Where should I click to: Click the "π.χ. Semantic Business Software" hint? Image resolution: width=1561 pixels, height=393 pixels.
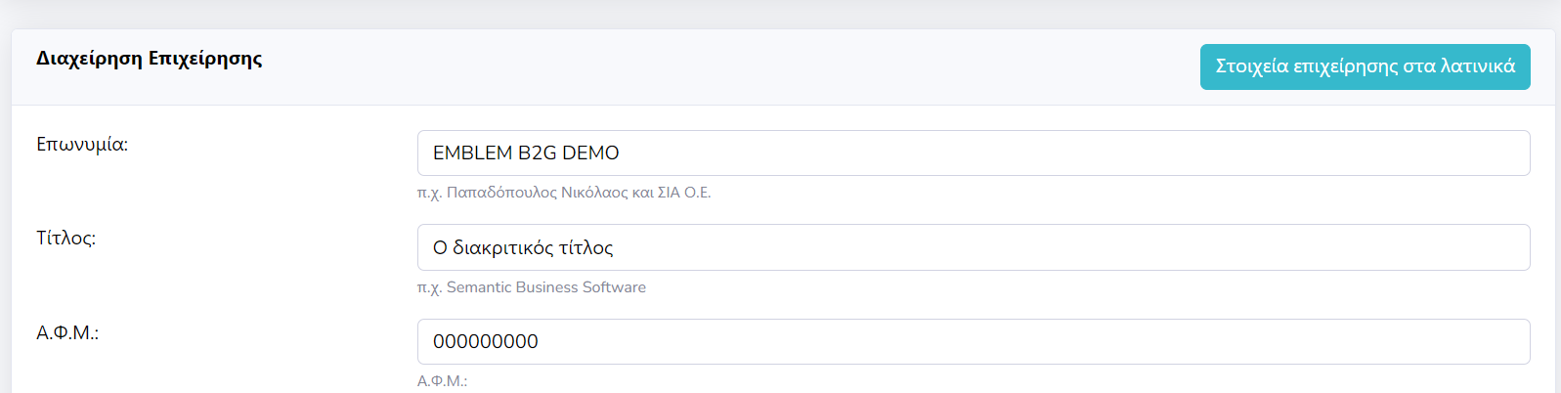[532, 287]
